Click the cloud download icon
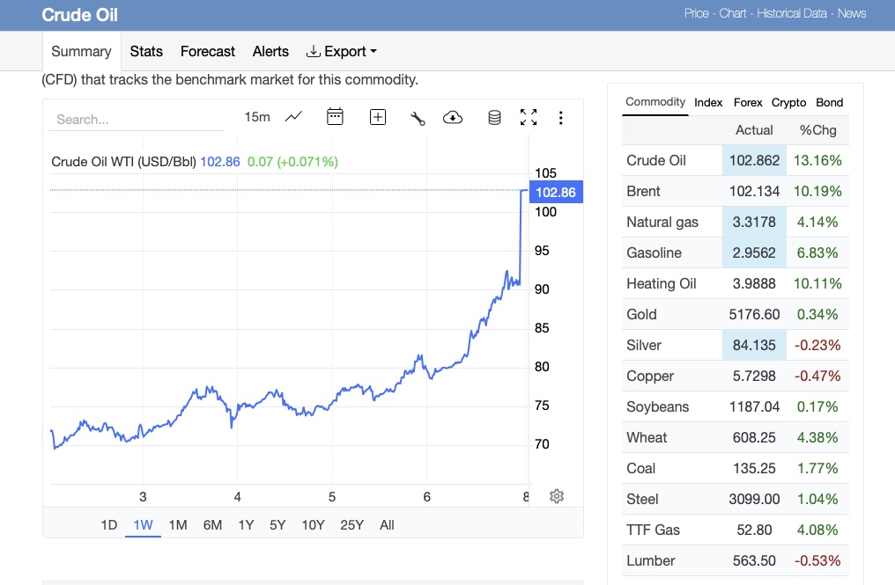Viewport: 895px width, 585px height. [453, 117]
